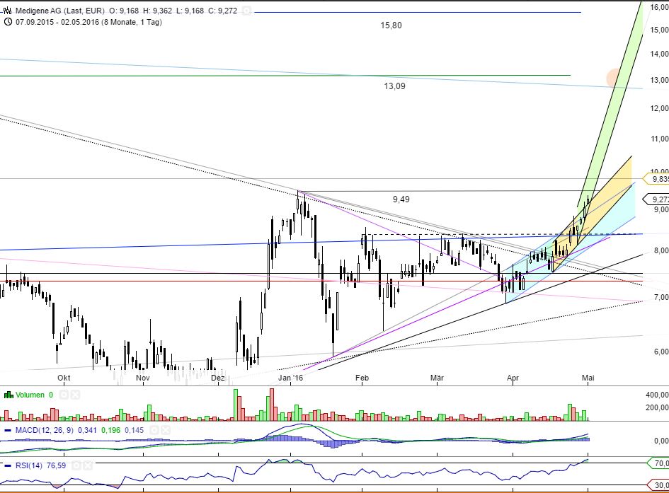Select the Jan '16 label on the time axis
Image resolution: width=669 pixels, height=493 pixels.
point(292,378)
